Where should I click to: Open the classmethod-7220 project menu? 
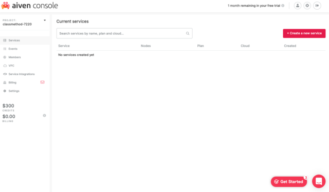(25, 23)
